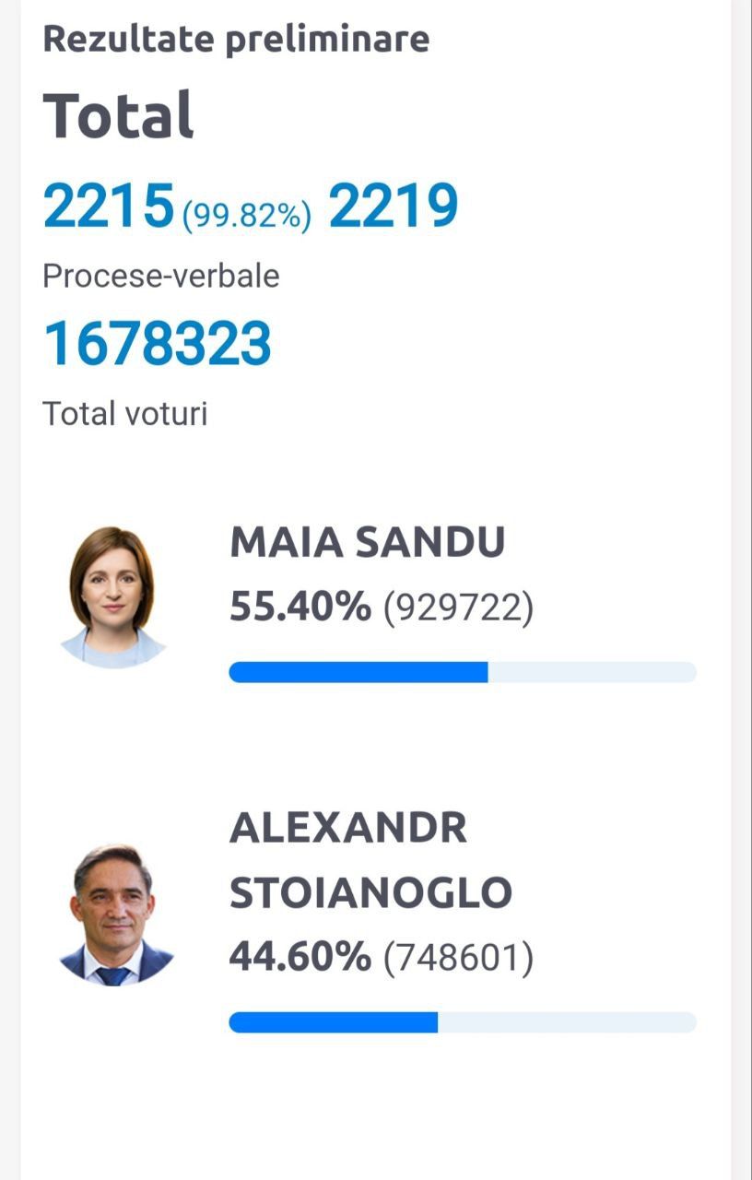Select the MAIA SANDU candidate name
This screenshot has width=752, height=1180.
coord(368,543)
